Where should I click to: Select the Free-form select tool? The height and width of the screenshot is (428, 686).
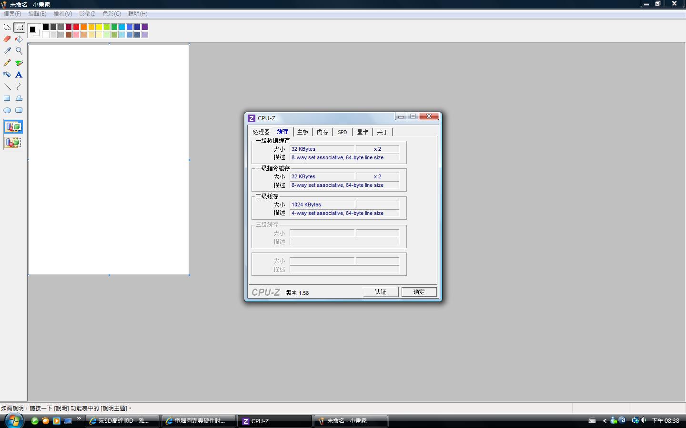[7, 28]
